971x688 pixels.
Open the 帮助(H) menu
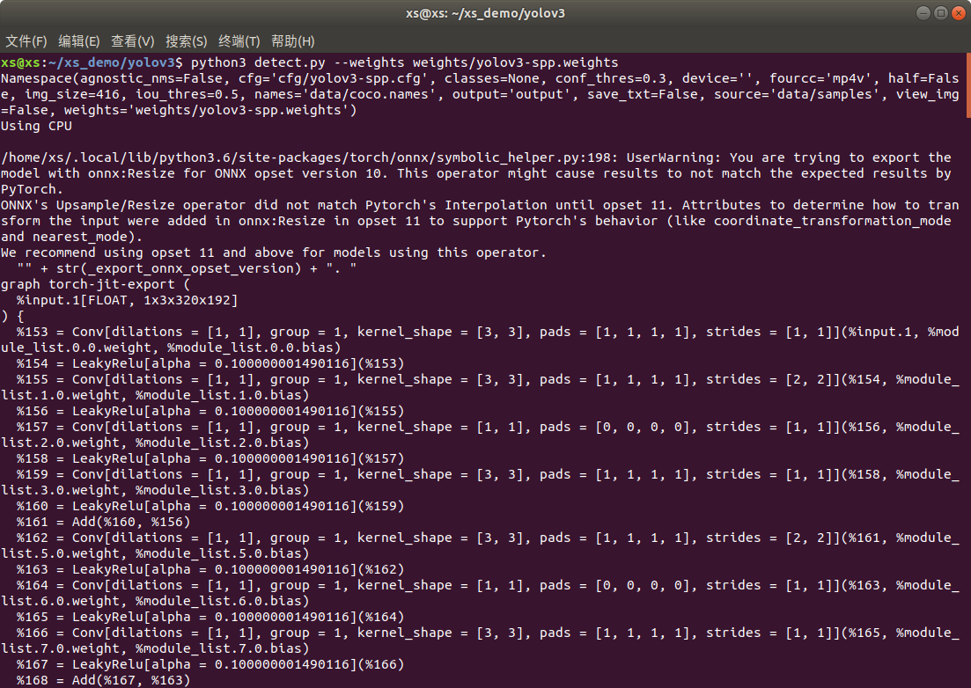click(x=292, y=41)
